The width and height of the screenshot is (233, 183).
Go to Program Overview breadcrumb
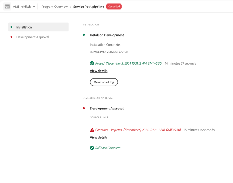coord(54,7)
